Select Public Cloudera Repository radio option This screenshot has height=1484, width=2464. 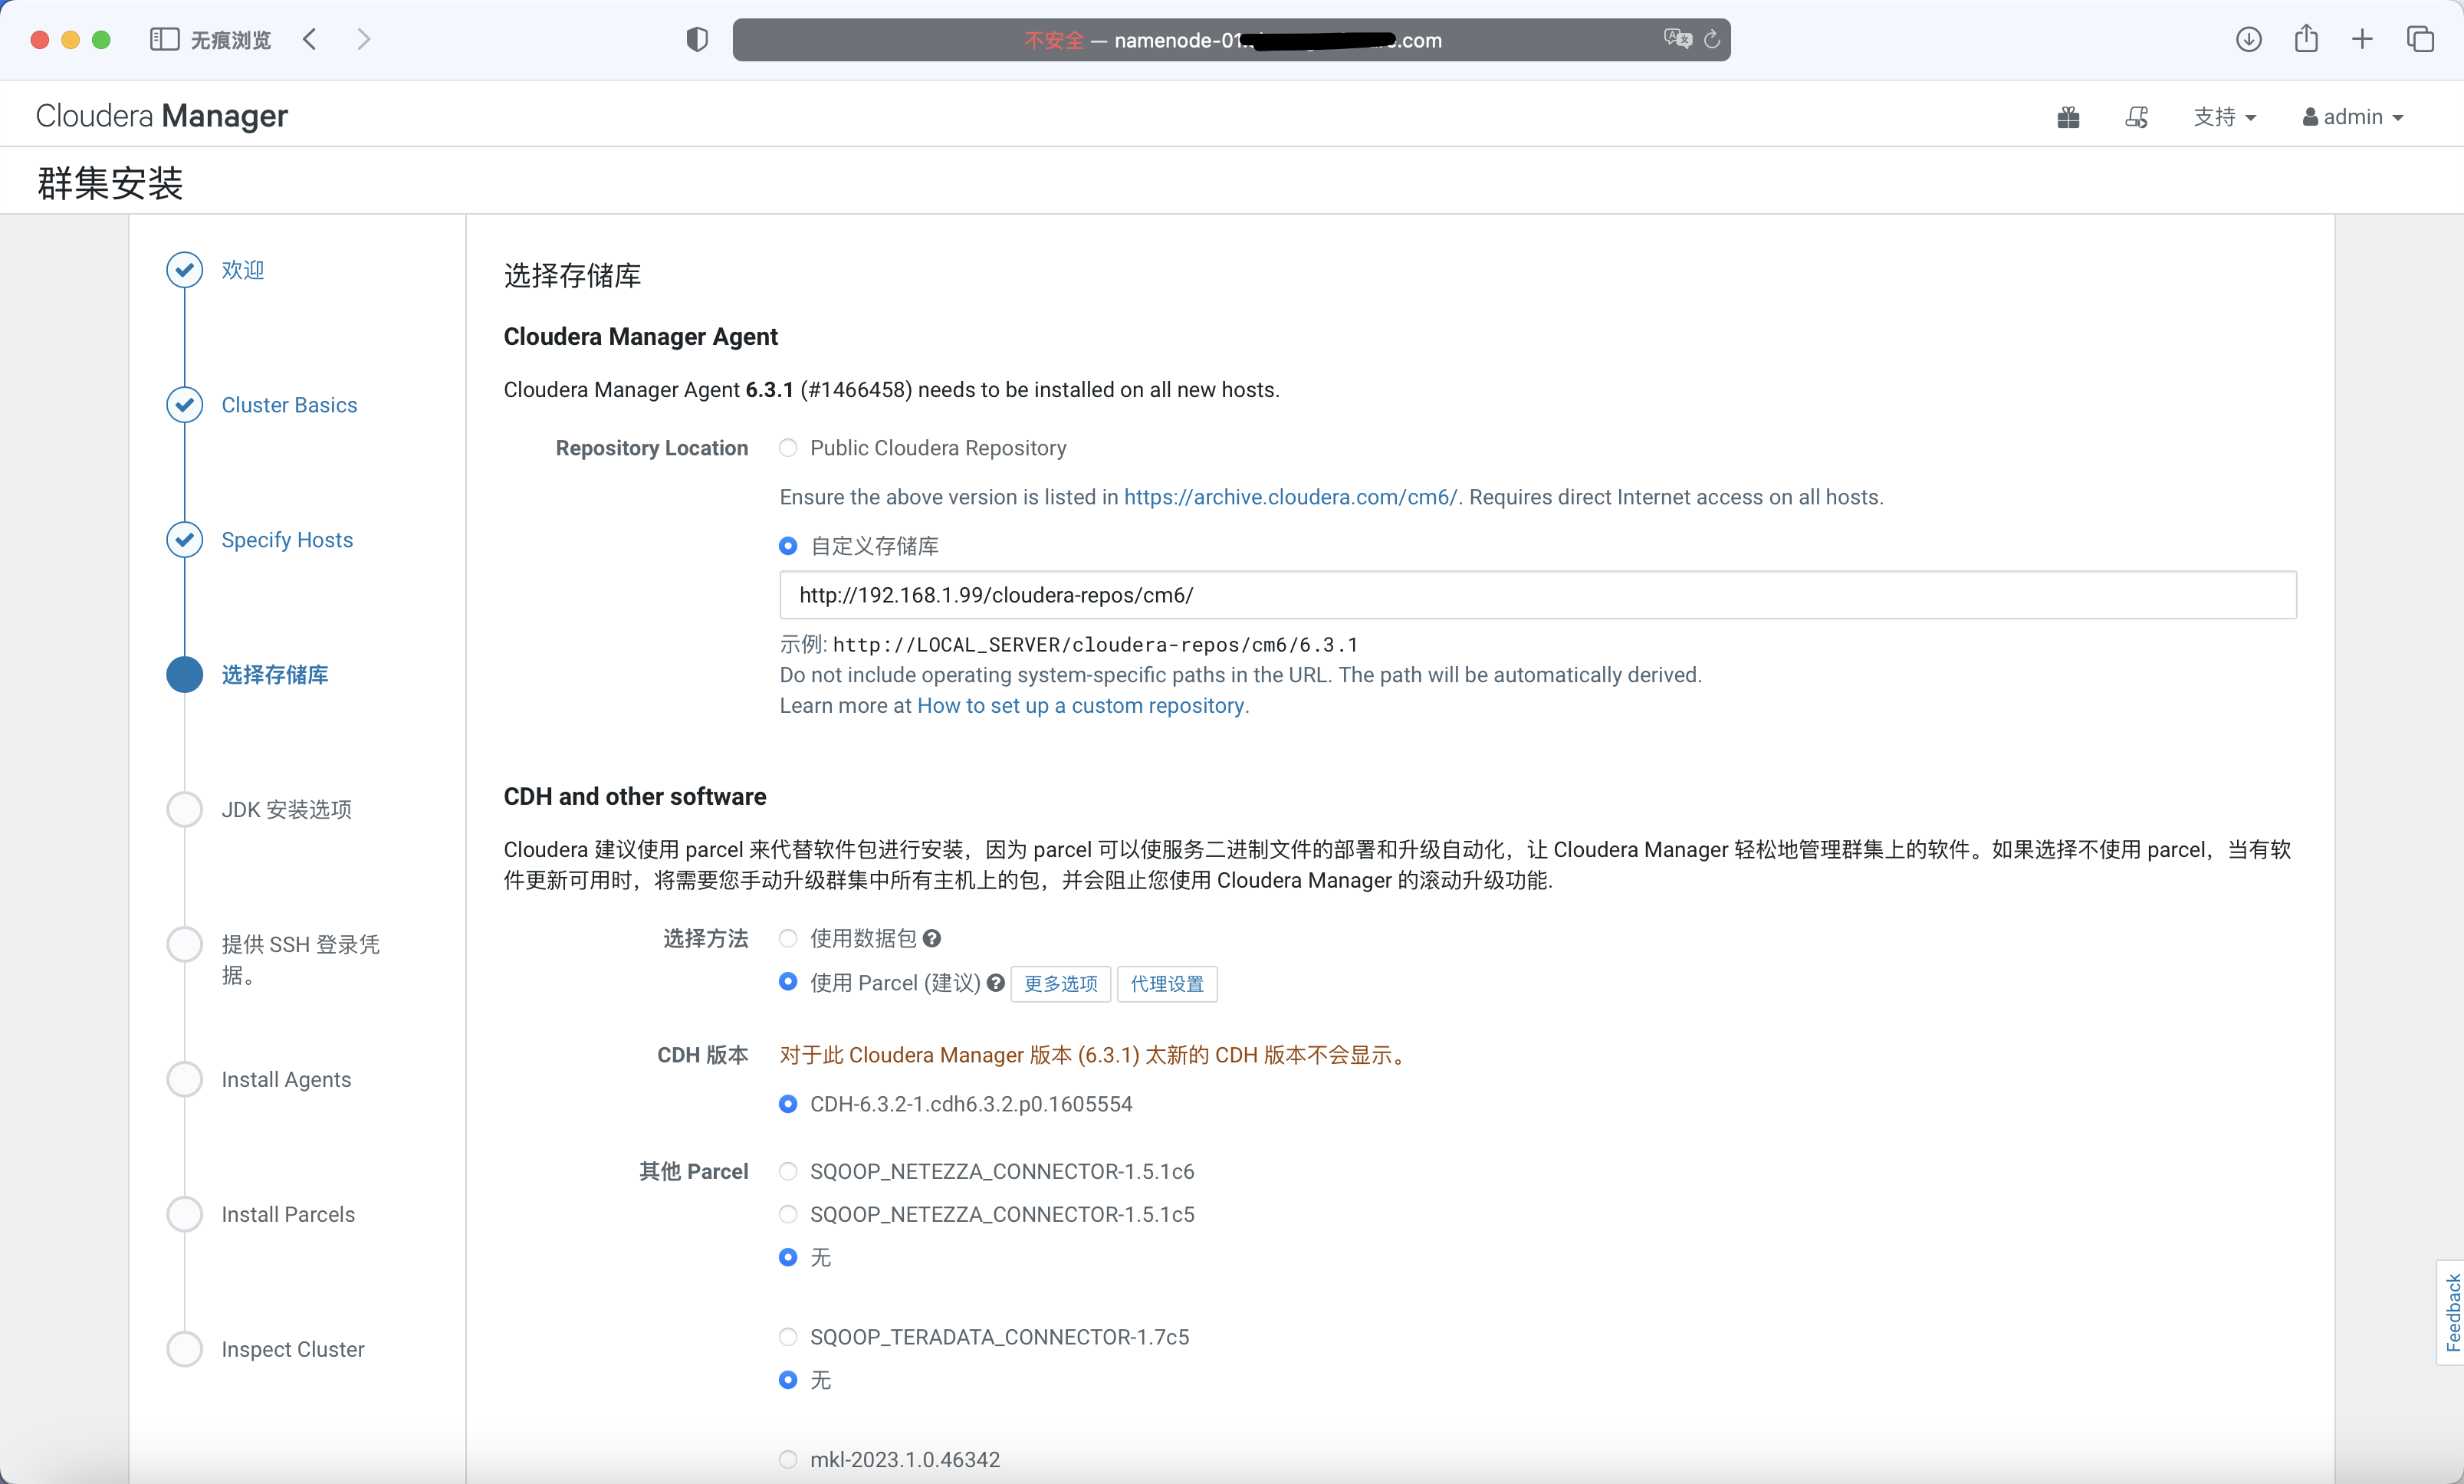click(x=788, y=448)
